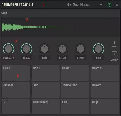Click the End knob
Viewport: 121px width, 116px height.
(x=98, y=49)
